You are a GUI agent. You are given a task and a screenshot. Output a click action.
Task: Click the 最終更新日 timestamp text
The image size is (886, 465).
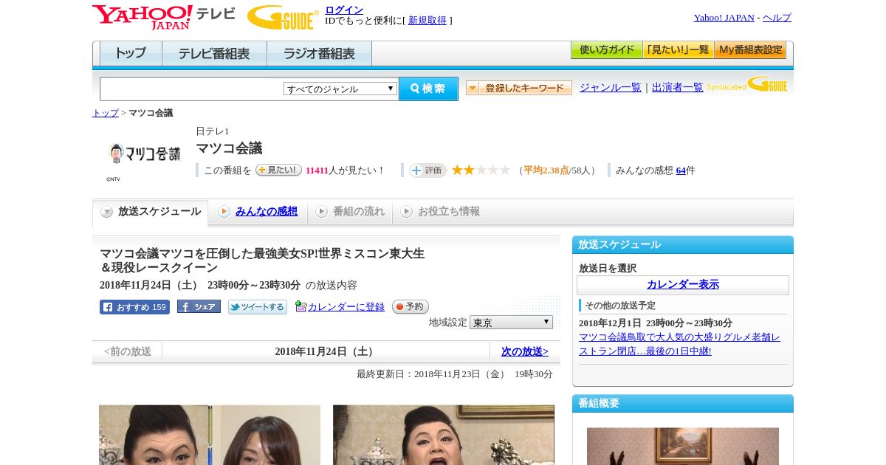[x=455, y=374]
